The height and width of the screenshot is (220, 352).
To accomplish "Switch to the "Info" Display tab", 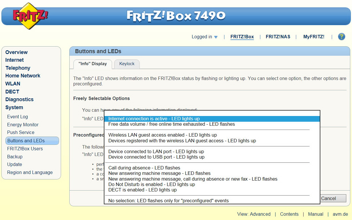I will (93, 64).
